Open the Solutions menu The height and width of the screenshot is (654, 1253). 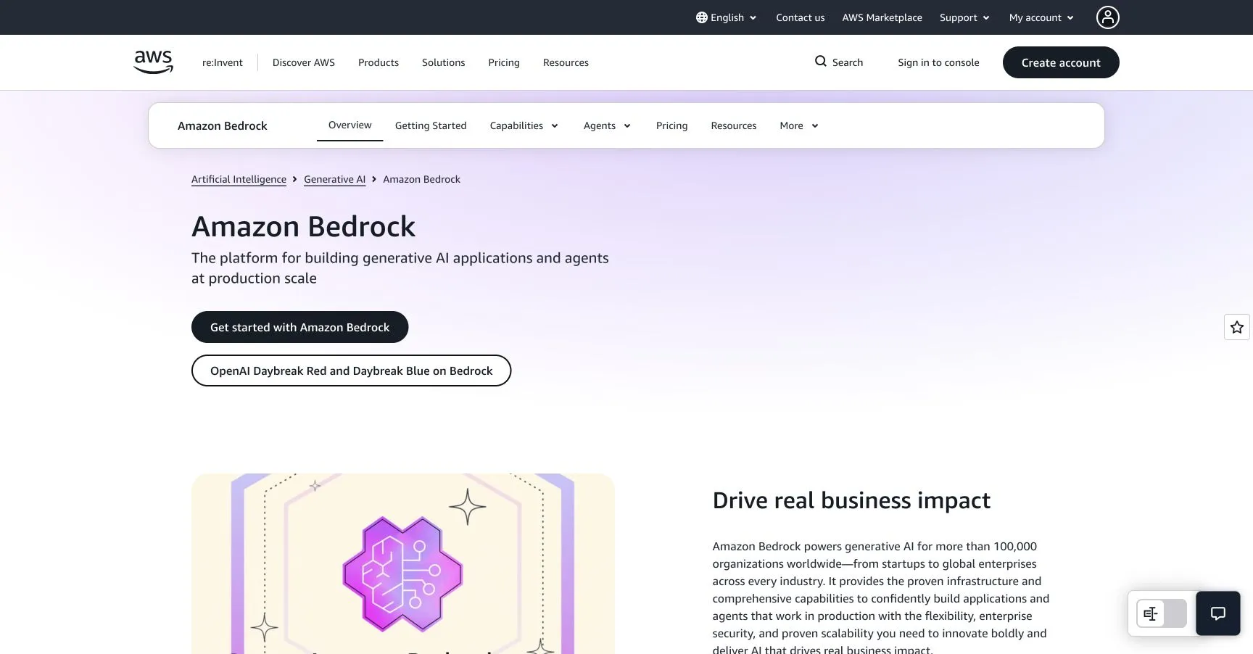(x=444, y=62)
